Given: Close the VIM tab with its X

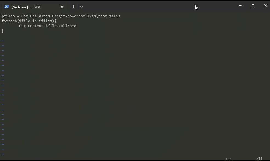Looking at the screenshot, I should [x=62, y=7].
